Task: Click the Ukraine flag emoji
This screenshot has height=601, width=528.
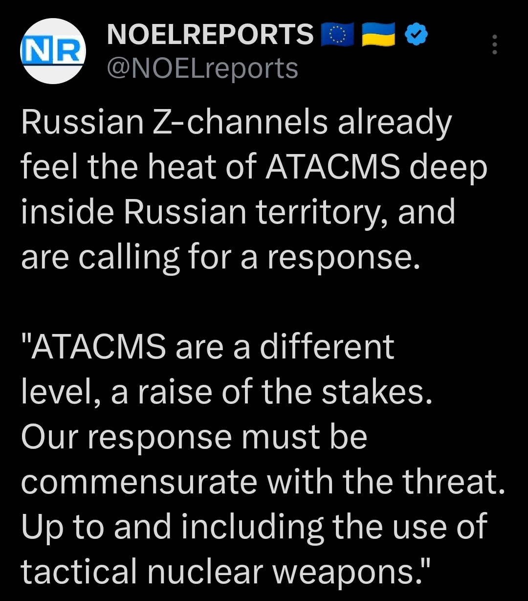Action: (378, 36)
